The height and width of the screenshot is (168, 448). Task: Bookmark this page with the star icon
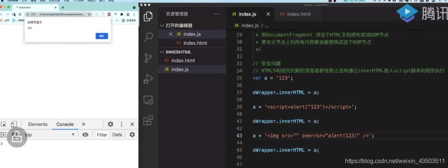89,14
